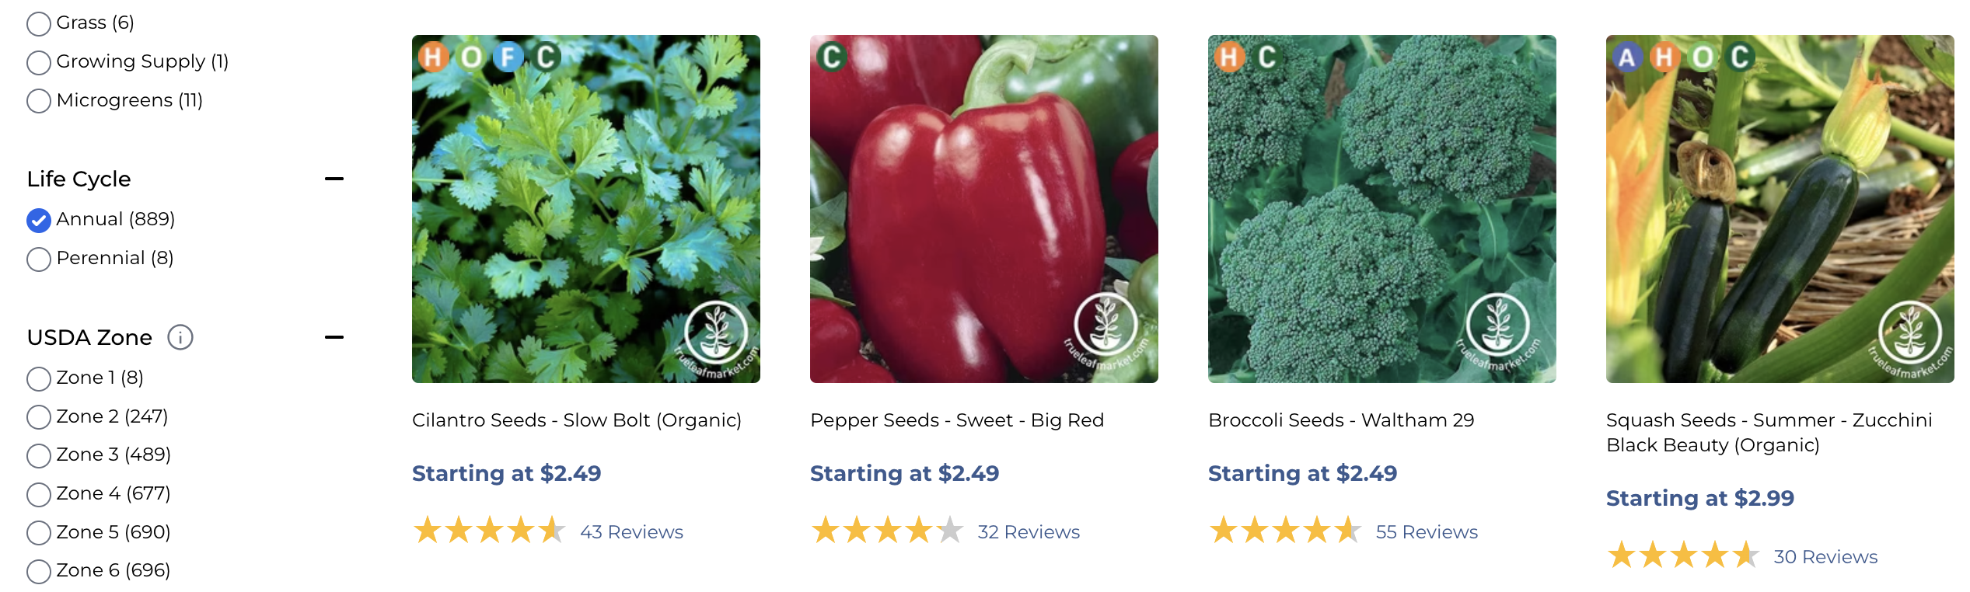Image resolution: width=1970 pixels, height=592 pixels.
Task: Uncheck the Annual life cycle filter
Action: pyautogui.click(x=39, y=221)
